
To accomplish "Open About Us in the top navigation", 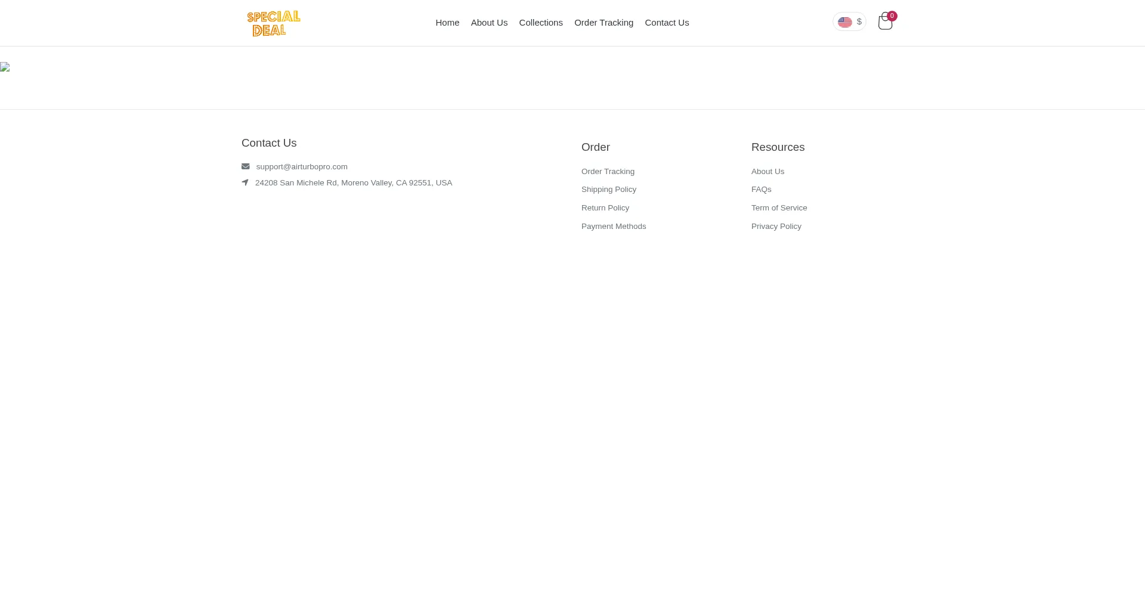I will coord(489,23).
